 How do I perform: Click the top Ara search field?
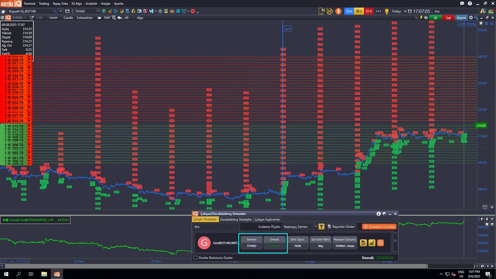tap(455, 11)
